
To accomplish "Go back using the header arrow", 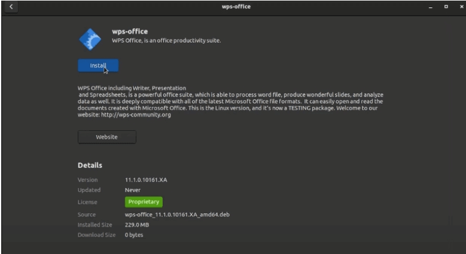I will (11, 7).
